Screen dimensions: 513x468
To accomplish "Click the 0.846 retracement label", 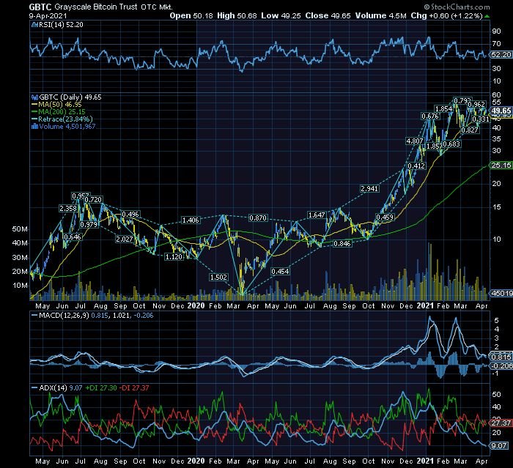I will (x=342, y=243).
